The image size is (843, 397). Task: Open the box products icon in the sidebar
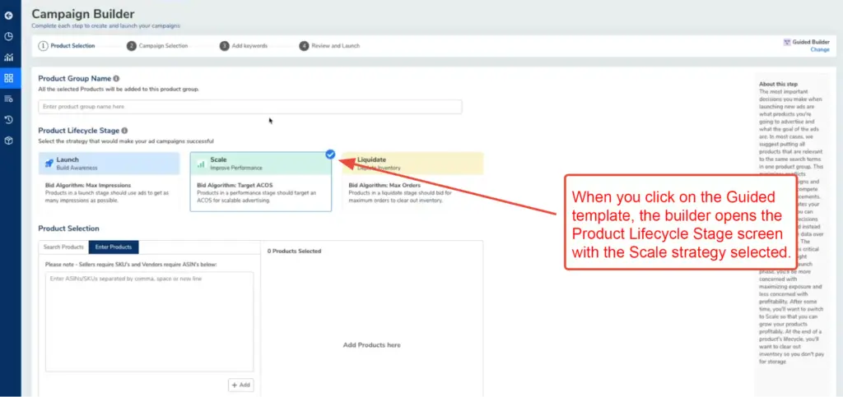click(x=8, y=141)
